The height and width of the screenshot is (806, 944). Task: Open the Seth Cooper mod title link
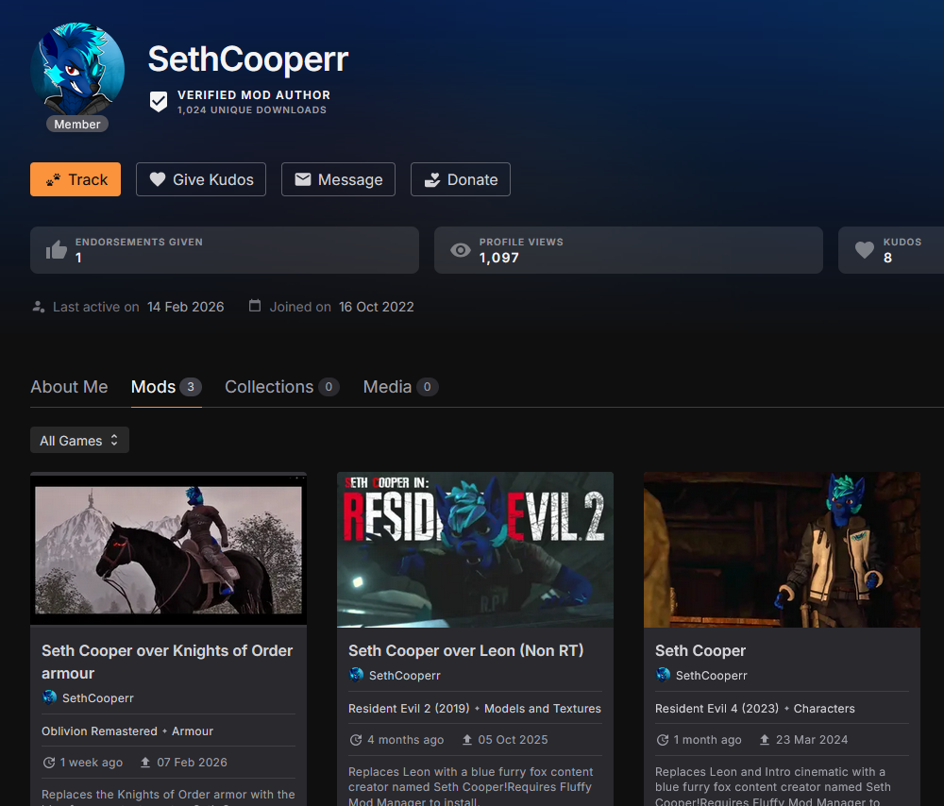pos(700,650)
